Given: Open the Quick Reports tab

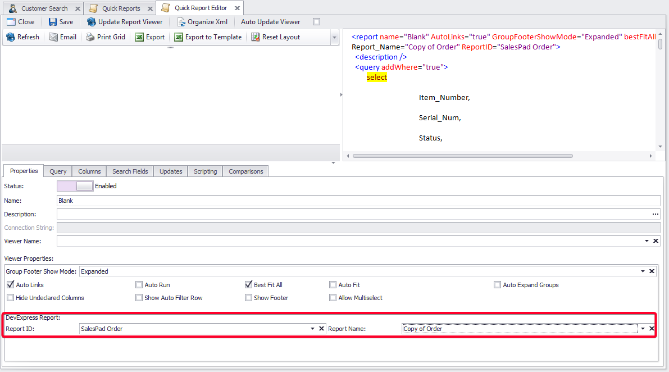Looking at the screenshot, I should tap(121, 8).
